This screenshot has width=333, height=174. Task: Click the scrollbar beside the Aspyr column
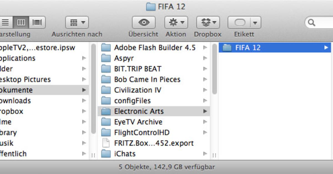pyautogui.click(x=215, y=69)
